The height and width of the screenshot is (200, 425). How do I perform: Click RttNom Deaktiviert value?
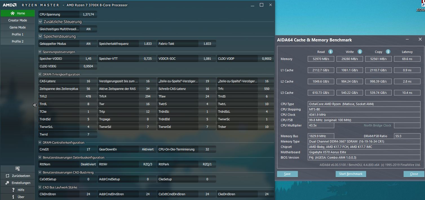88,164
